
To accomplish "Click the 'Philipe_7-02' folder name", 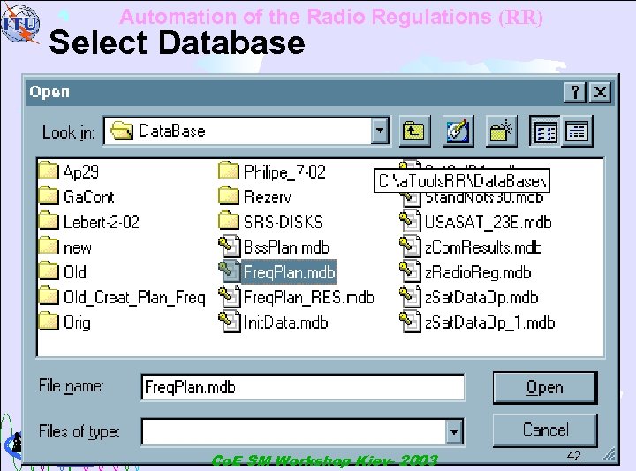I will pos(284,172).
